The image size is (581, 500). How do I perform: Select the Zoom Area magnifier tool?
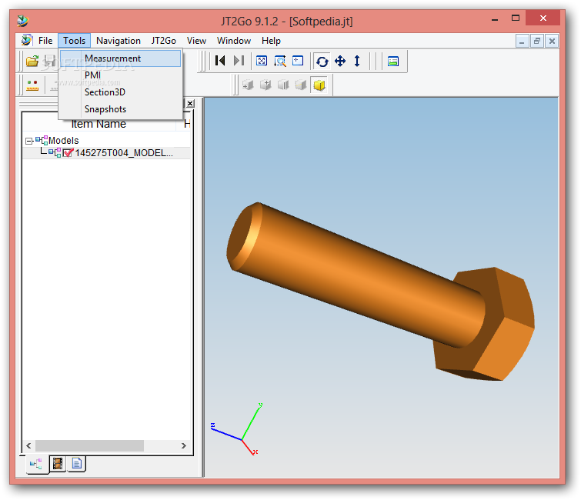(x=280, y=61)
